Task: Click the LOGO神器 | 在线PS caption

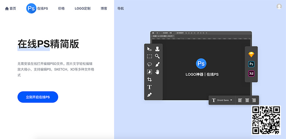Action: point(202,74)
